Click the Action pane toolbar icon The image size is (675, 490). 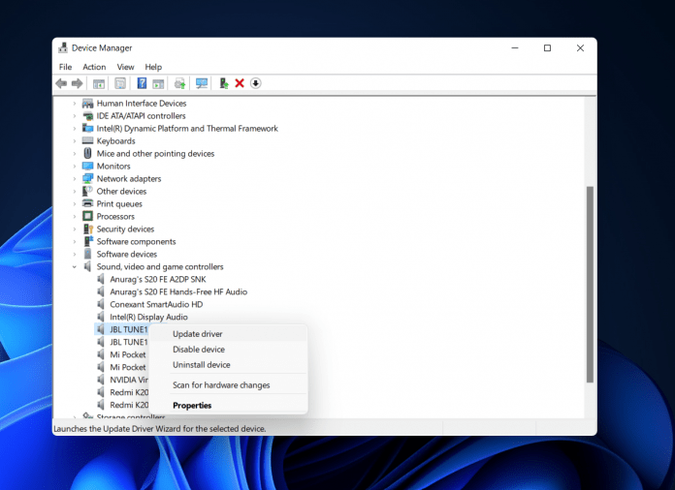pos(158,83)
